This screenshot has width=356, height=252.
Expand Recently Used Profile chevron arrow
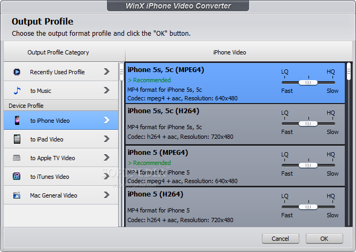106,72
